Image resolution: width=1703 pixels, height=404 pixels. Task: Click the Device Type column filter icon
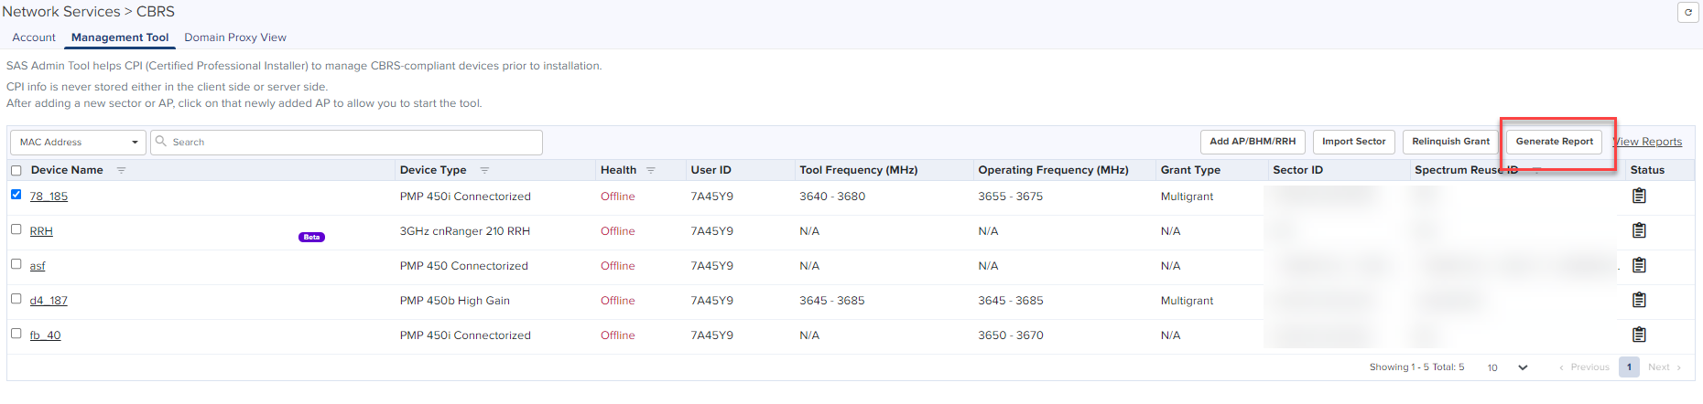click(x=484, y=170)
